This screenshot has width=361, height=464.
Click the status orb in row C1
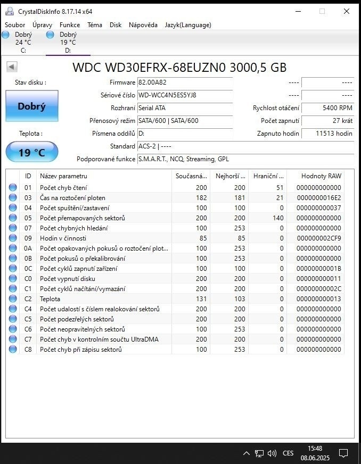[13, 288]
